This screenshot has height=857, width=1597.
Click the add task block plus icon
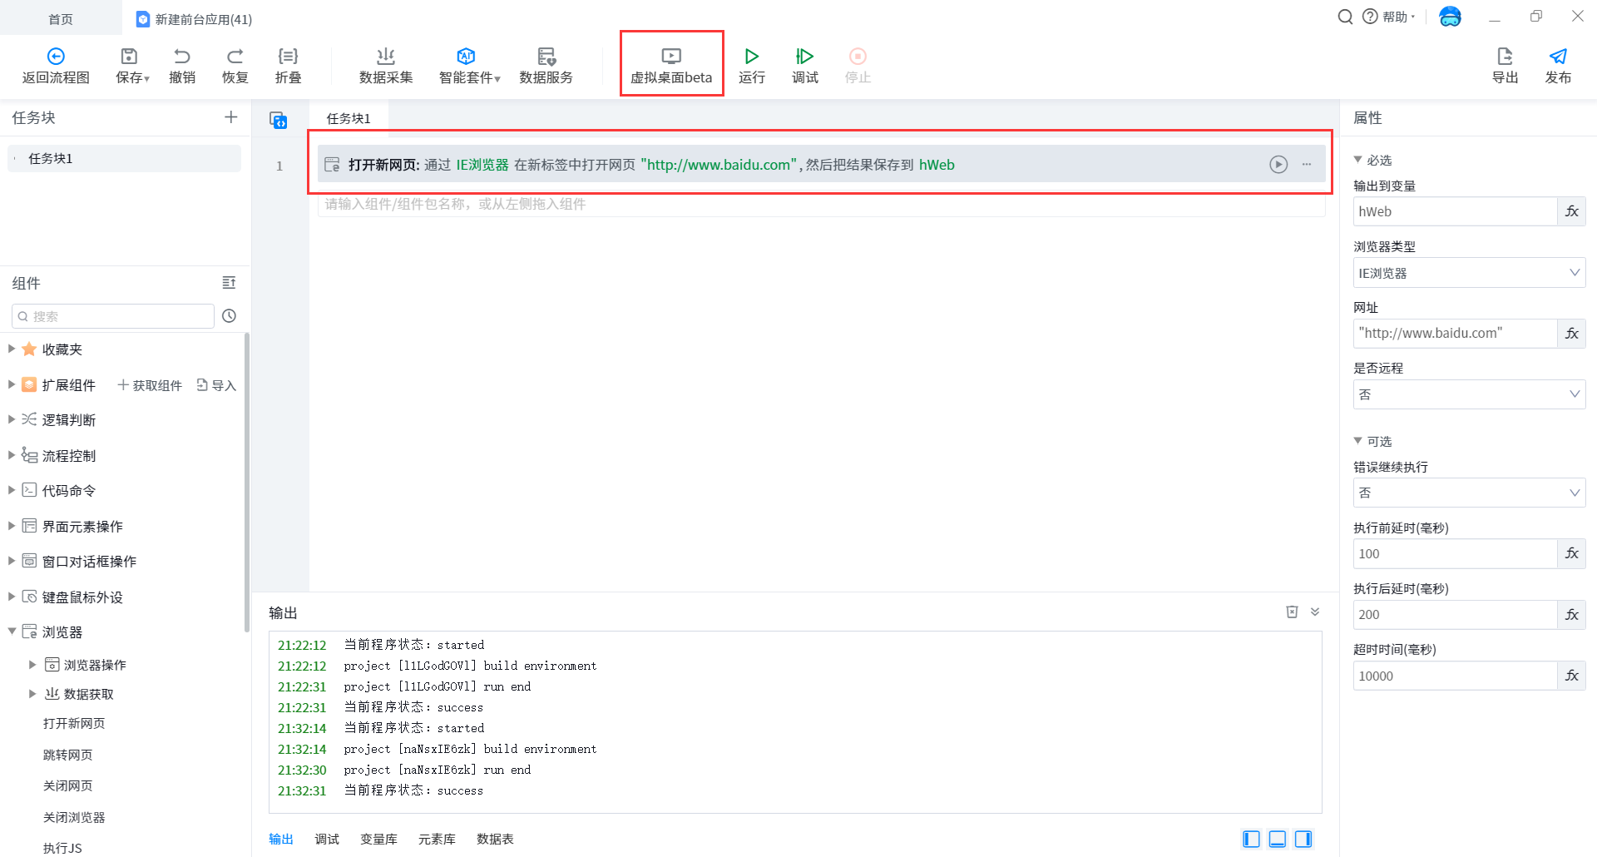point(231,117)
